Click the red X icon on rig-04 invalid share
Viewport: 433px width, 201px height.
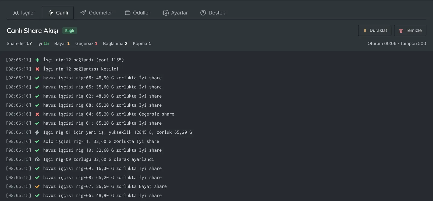[x=37, y=114]
